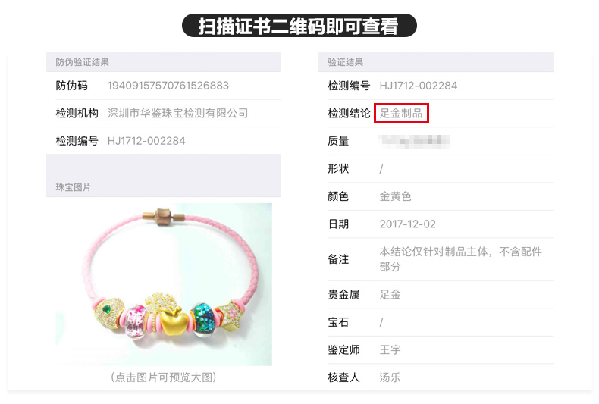The image size is (599, 404).
Task: Click the reviewer name 汤乐
Action: pos(390,377)
